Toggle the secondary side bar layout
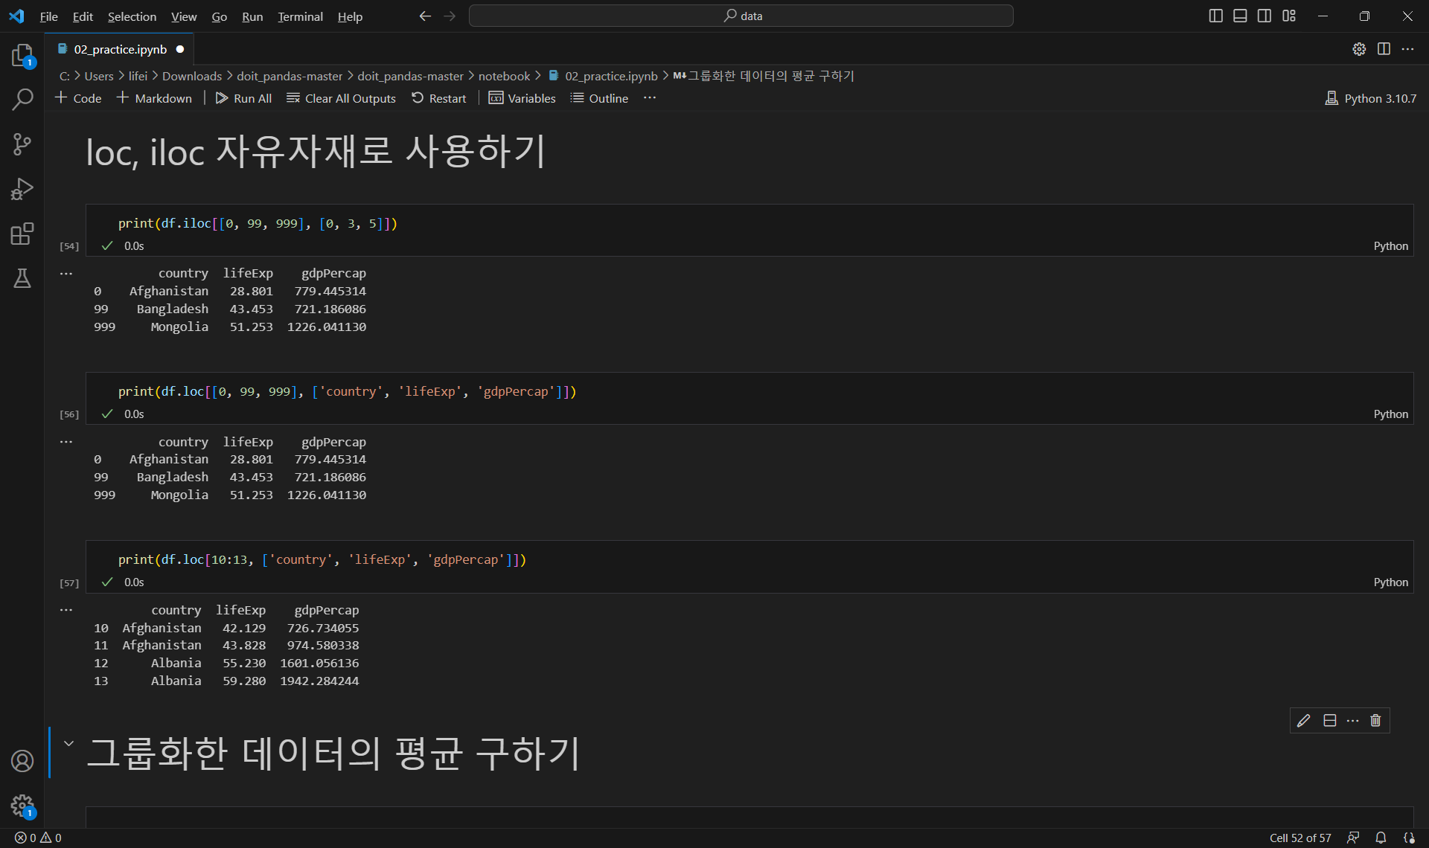This screenshot has height=848, width=1429. pyautogui.click(x=1265, y=16)
